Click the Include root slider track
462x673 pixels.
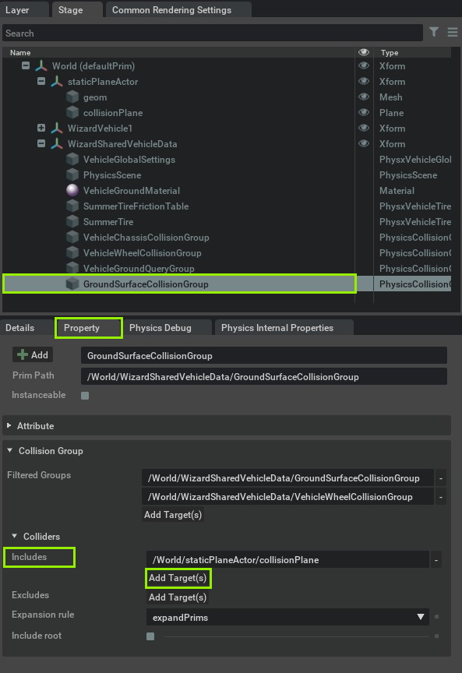(296, 636)
